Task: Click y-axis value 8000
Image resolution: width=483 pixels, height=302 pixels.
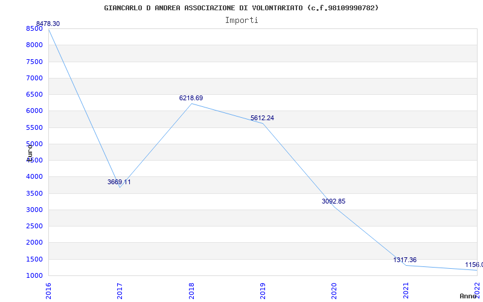Action: point(34,45)
